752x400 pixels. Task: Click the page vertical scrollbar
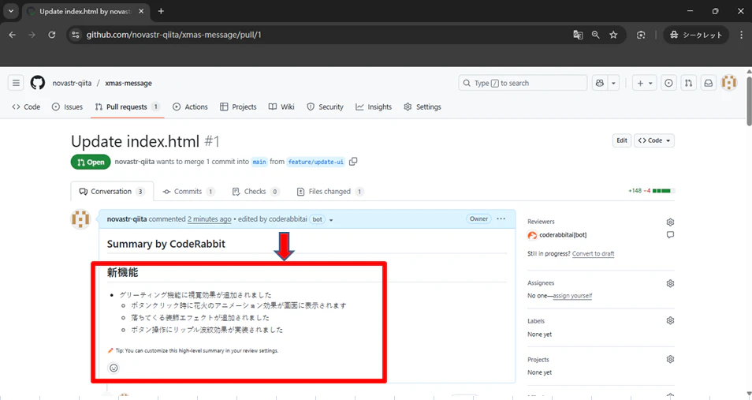[x=749, y=101]
